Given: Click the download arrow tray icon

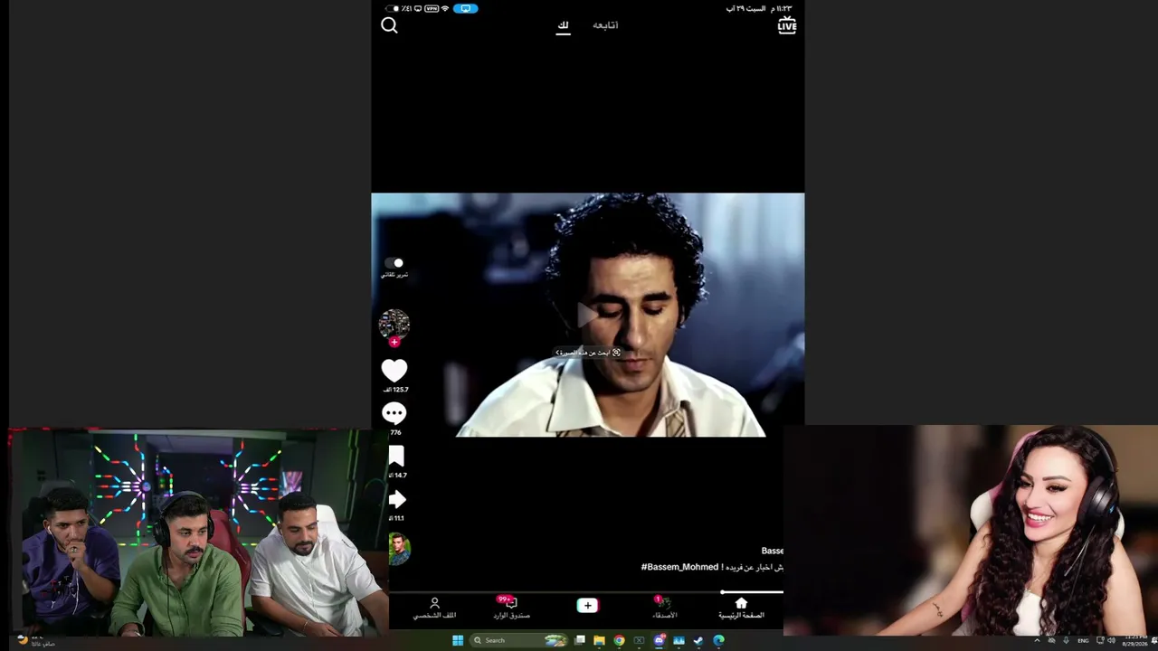Looking at the screenshot, I should pyautogui.click(x=1065, y=640).
